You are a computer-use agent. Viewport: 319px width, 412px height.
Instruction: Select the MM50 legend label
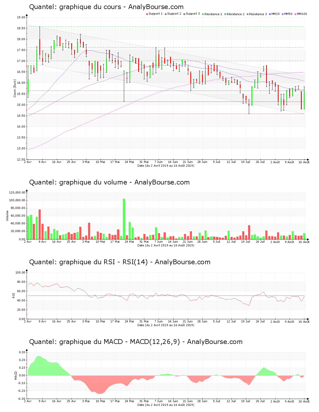pos(288,14)
